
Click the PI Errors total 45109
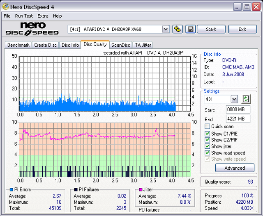55,208
